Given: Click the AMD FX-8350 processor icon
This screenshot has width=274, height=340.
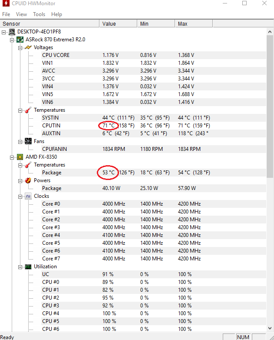Looking at the screenshot, I should click(20, 157).
